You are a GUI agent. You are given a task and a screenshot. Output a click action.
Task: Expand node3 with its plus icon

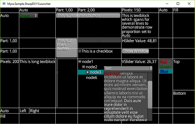(x=88, y=72)
